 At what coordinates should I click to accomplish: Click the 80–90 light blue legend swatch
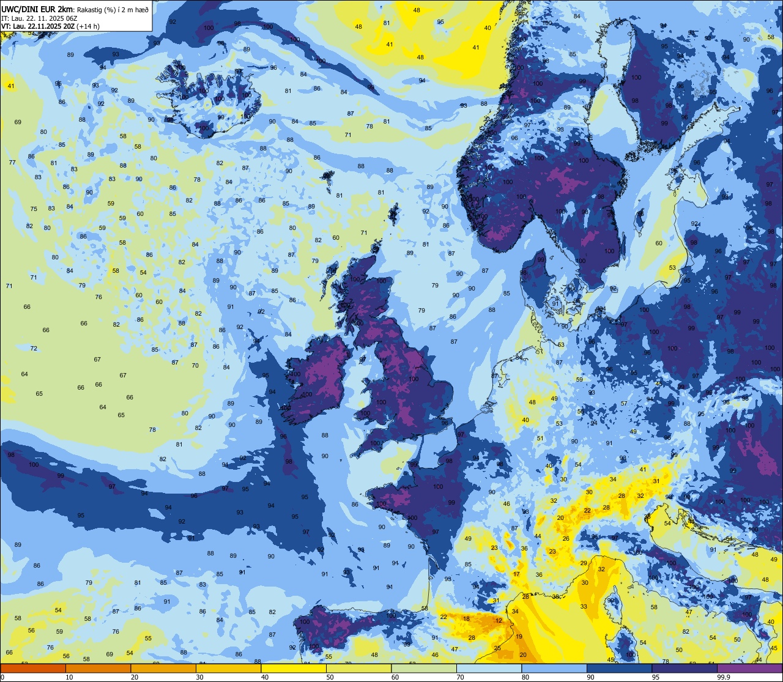click(x=554, y=668)
